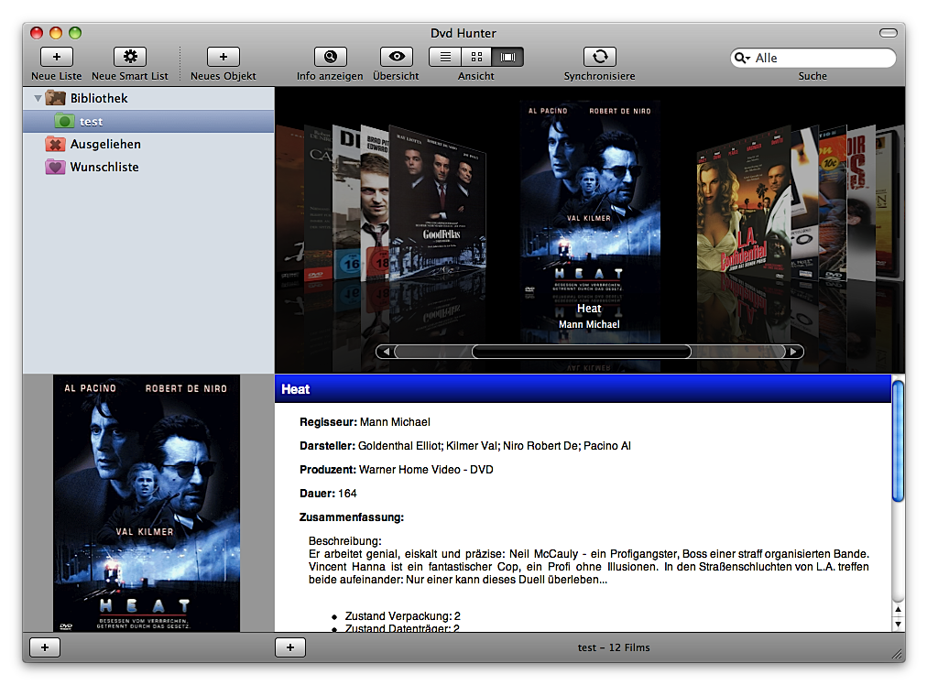Image resolution: width=927 pixels, height=685 pixels.
Task: Click the large Heat poster preview
Action: 147,503
